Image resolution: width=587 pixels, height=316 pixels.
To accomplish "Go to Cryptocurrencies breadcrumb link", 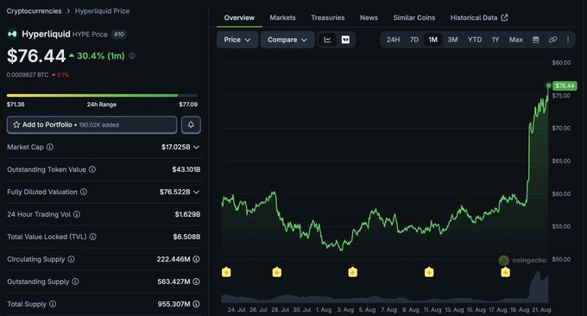I will (x=34, y=11).
